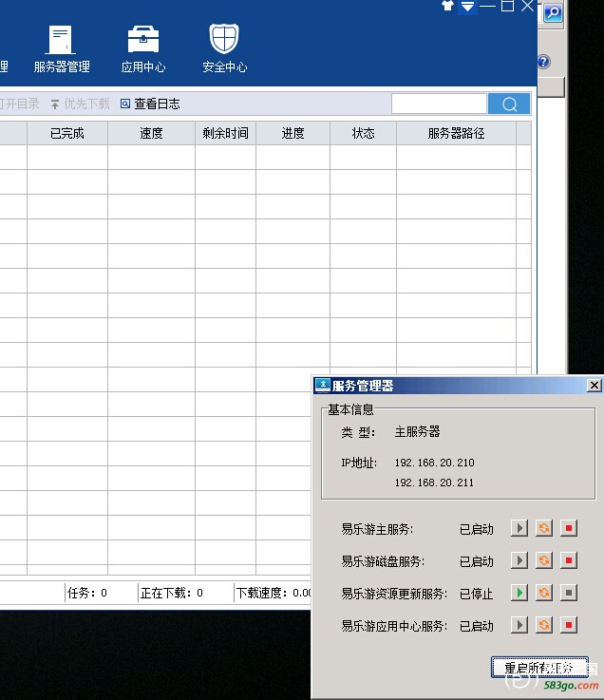The image size is (604, 700).
Task: Restart the 易乐游主服务 service
Action: (544, 528)
